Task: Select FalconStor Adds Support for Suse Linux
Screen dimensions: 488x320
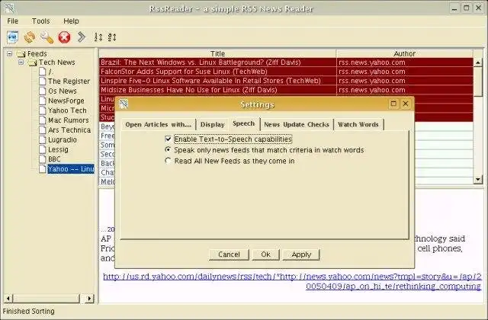Action: pos(286,72)
